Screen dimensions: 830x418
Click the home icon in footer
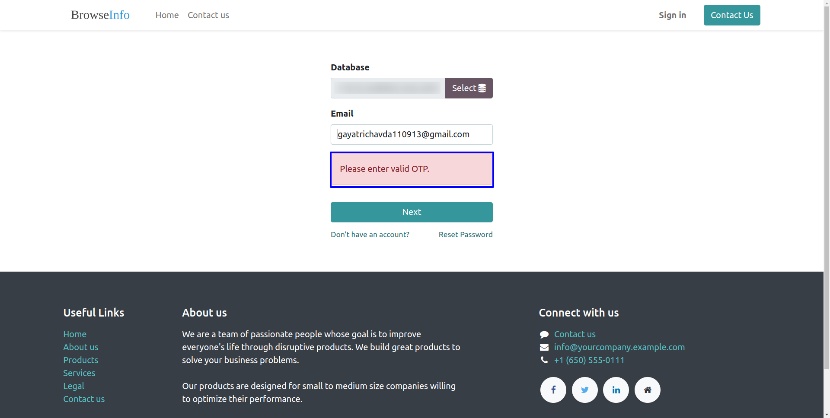(x=648, y=390)
